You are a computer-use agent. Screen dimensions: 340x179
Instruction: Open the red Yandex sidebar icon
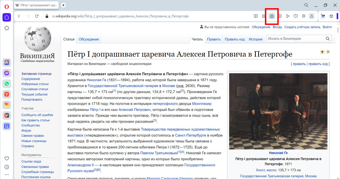point(7,94)
